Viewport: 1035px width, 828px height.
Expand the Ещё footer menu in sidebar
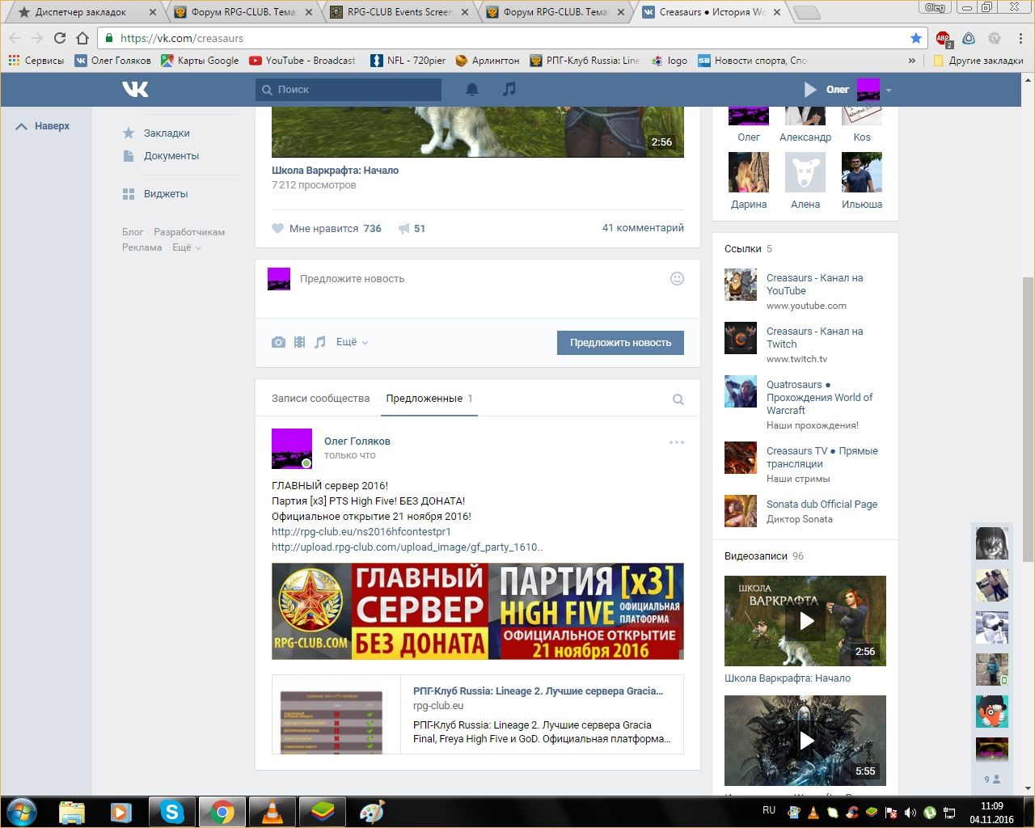(x=186, y=247)
